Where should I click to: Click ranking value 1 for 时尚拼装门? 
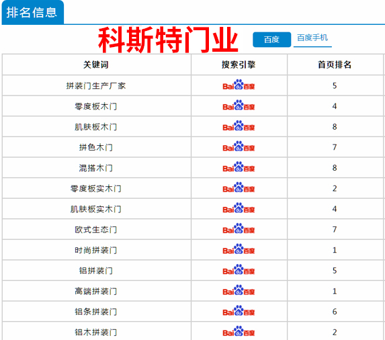335,250
